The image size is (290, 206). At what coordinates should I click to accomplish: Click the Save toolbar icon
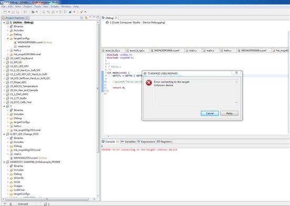[x=13, y=12]
